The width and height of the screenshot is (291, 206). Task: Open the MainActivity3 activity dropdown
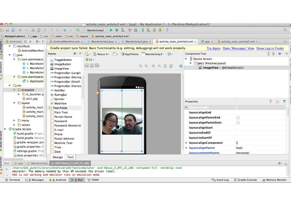152,54
